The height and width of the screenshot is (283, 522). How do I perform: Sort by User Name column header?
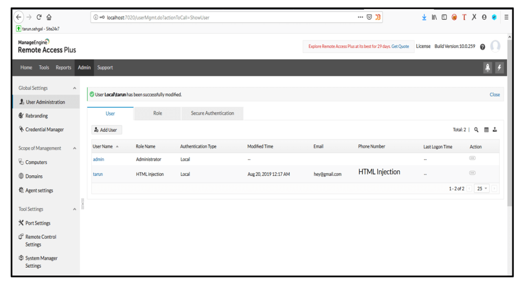coord(105,146)
